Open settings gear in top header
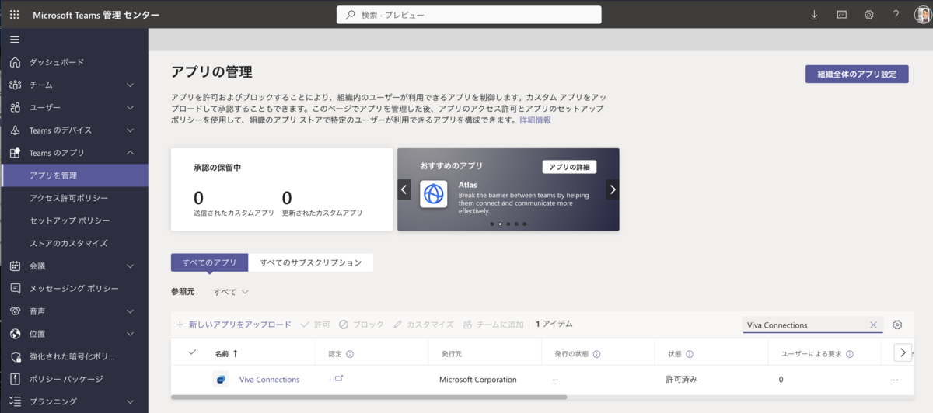This screenshot has height=413, width=933. (x=869, y=15)
